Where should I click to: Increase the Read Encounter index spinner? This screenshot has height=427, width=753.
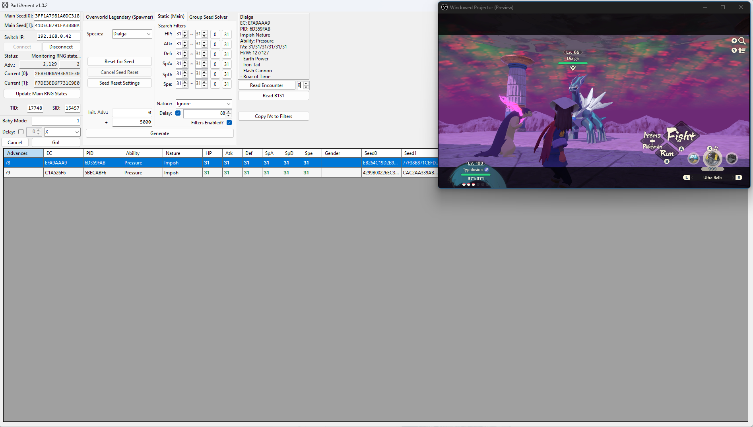click(306, 83)
